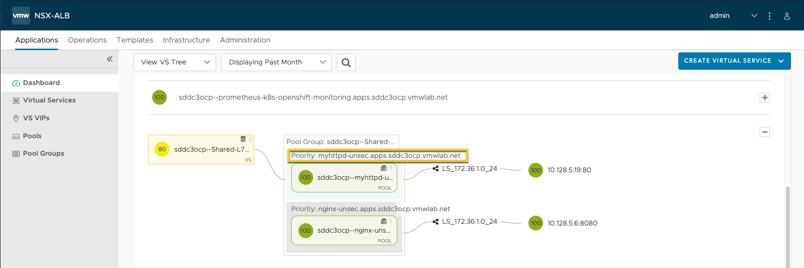Click the Dashboard gauge icon

point(16,83)
